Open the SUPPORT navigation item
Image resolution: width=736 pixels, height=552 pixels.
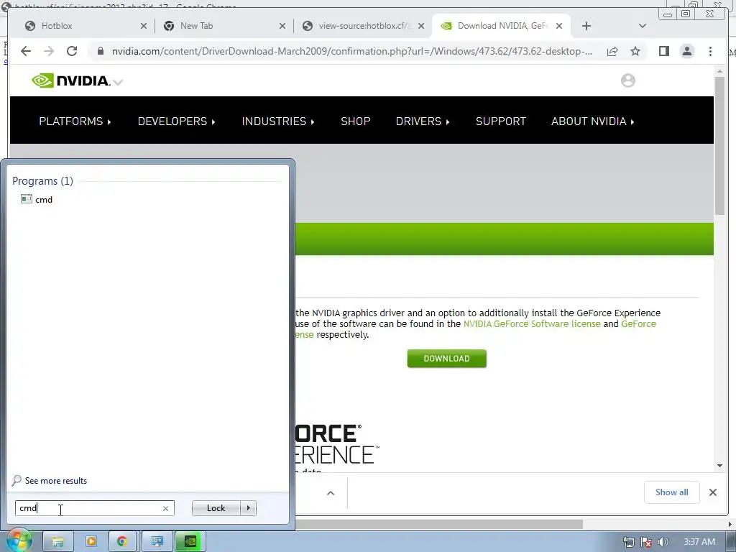pos(501,121)
